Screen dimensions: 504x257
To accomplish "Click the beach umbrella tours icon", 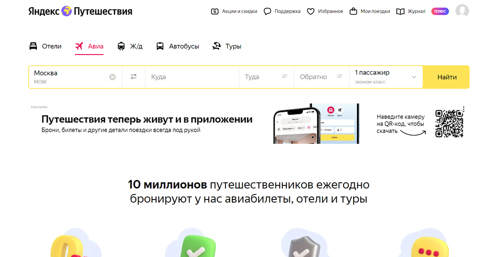I will [217, 46].
